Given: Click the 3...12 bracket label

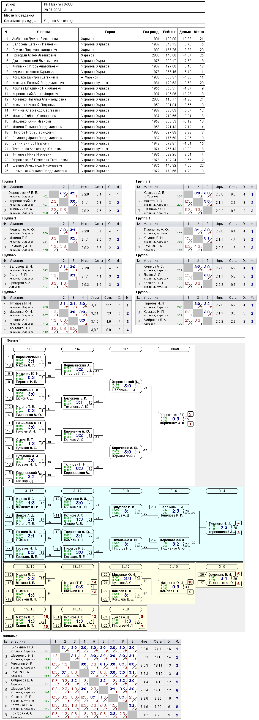Looking at the screenshot, I should [77, 491].
